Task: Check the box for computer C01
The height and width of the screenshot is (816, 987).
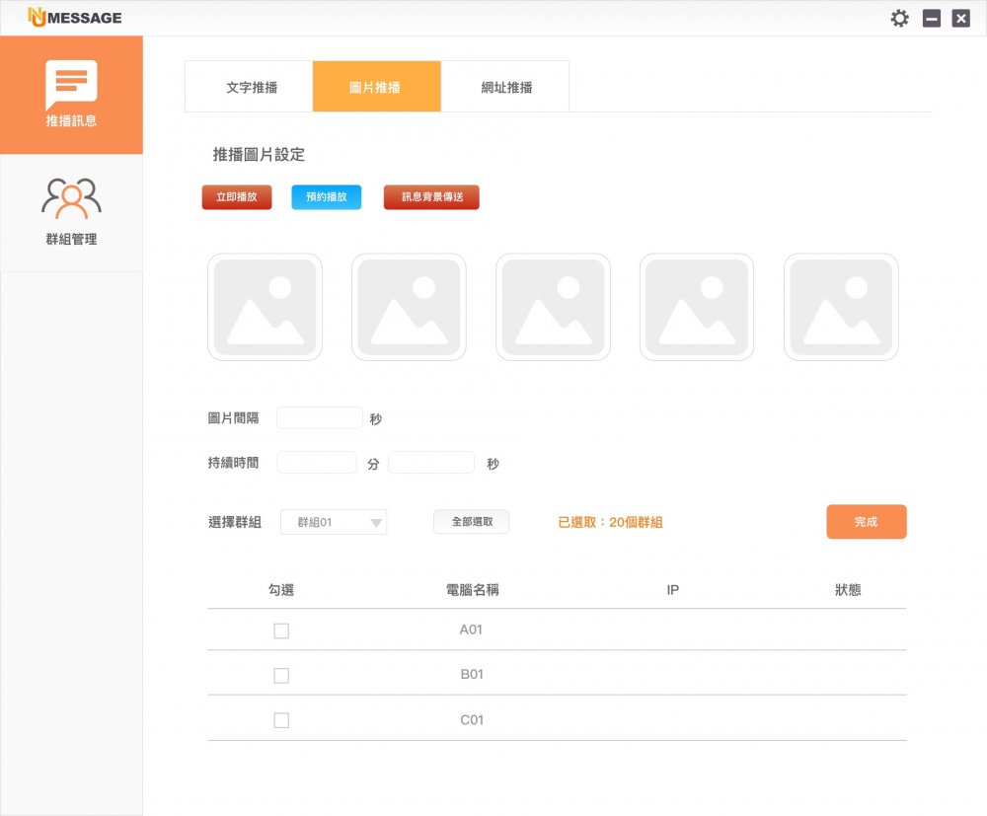Action: pos(281,720)
